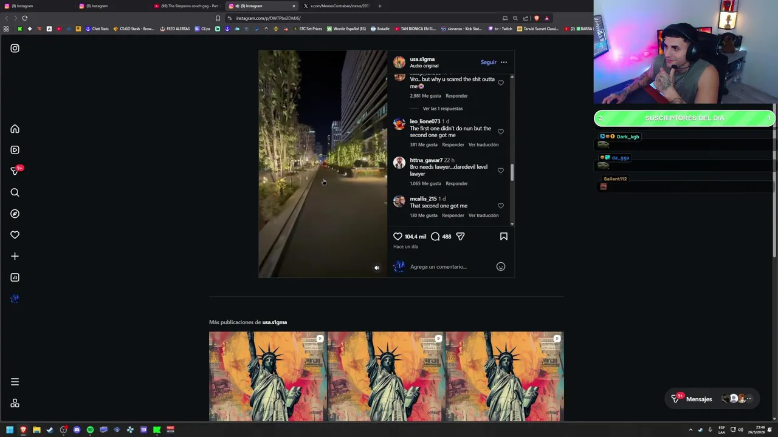
Task: Open 'Wordle Español (ES)' bookmark
Action: [x=346, y=29]
